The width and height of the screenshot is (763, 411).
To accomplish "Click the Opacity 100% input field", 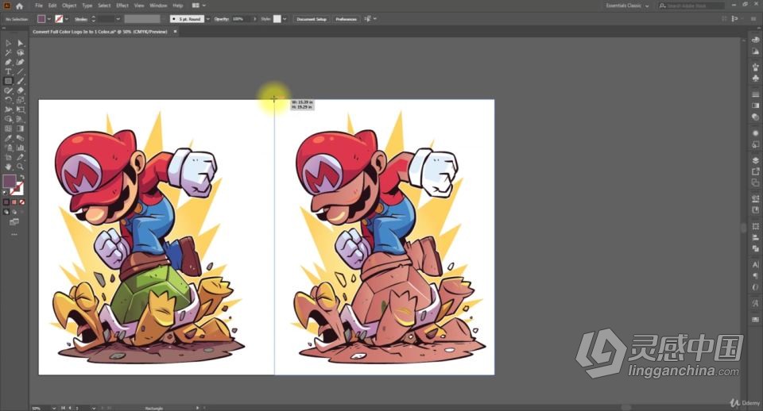I will tap(242, 19).
